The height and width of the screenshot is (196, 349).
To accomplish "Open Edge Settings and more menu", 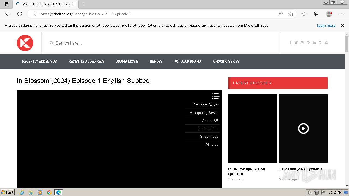I will (341, 14).
